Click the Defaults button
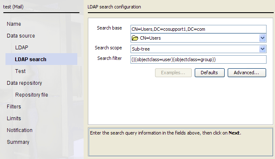The height and width of the screenshot is (159, 275). point(210,73)
